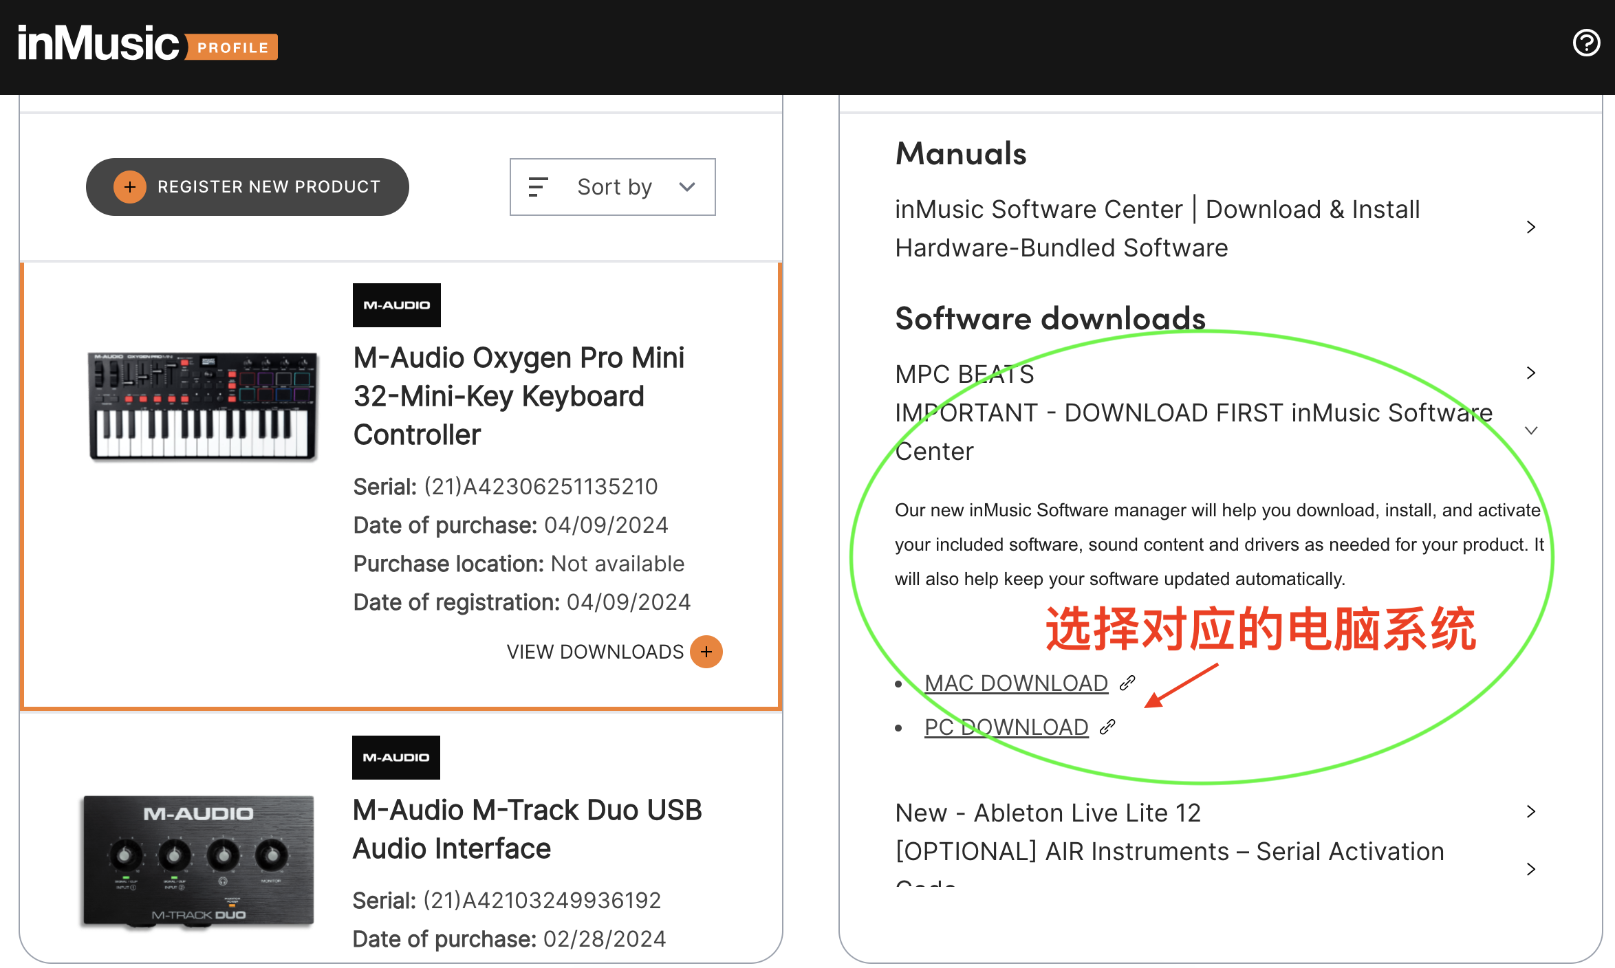Image resolution: width=1615 pixels, height=968 pixels.
Task: Click the Manuals heading
Action: tap(961, 153)
